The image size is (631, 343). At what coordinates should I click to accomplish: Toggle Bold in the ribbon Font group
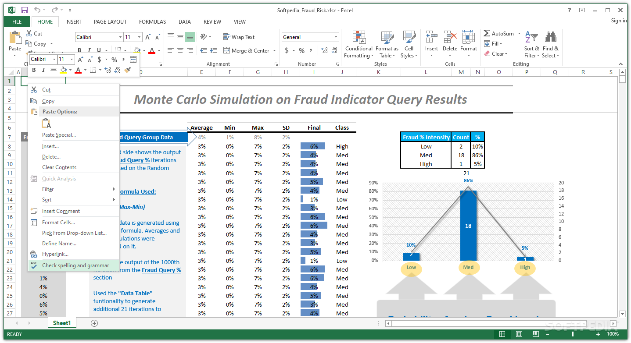point(80,50)
